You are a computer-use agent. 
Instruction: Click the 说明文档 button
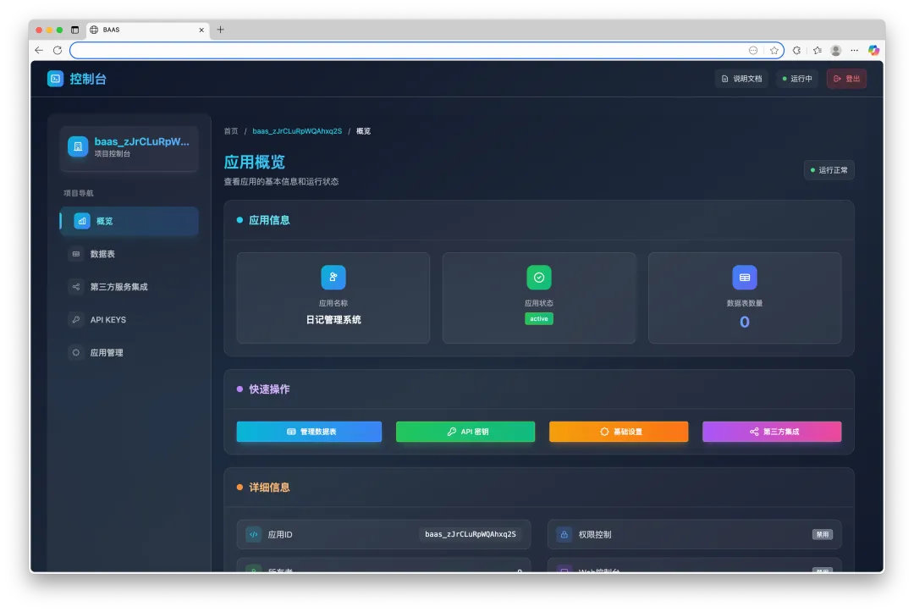[741, 79]
